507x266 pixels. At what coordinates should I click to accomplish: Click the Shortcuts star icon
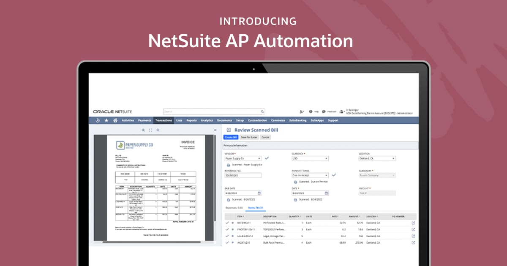(x=106, y=120)
